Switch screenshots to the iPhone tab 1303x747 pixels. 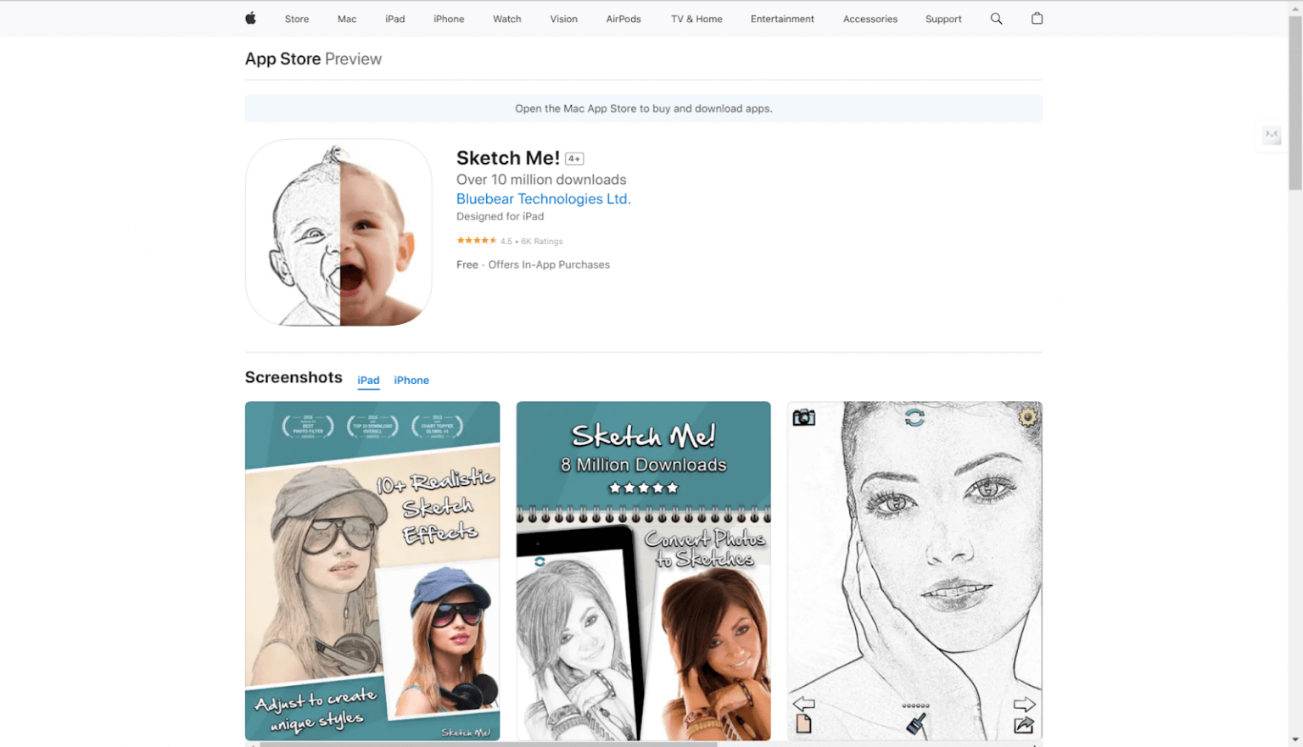point(411,381)
